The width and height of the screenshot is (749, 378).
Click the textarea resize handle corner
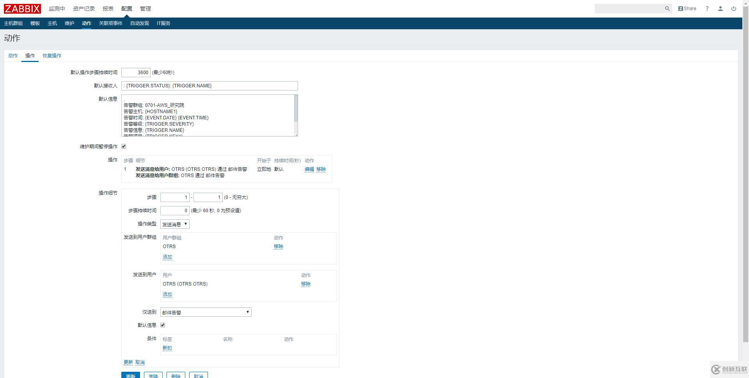click(x=296, y=135)
